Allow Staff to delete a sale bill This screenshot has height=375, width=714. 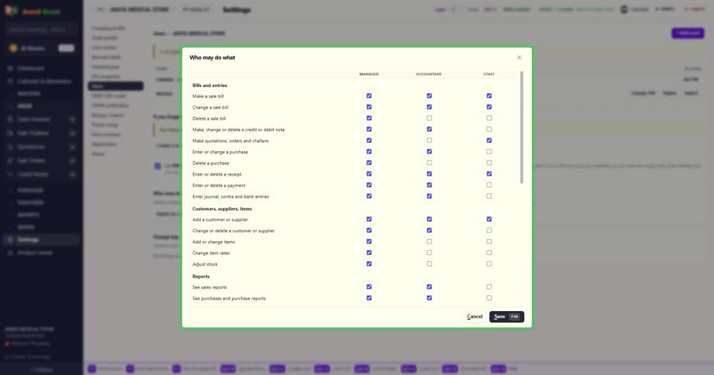click(x=489, y=118)
